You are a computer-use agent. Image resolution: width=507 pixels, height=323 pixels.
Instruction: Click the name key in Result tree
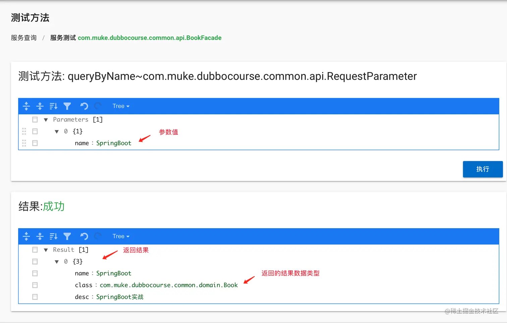(82, 273)
